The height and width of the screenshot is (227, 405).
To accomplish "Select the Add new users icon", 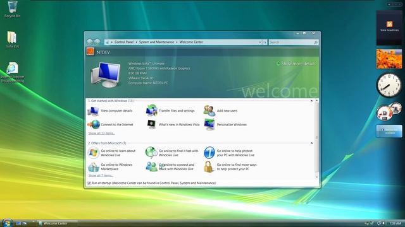I will tap(209, 111).
